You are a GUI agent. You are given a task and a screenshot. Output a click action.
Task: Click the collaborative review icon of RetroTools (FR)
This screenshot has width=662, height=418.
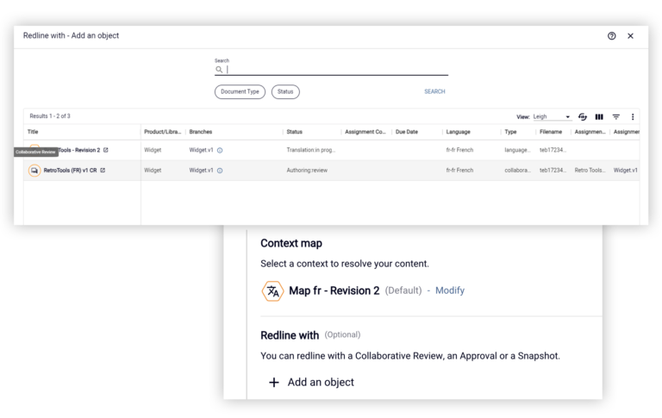(x=34, y=171)
